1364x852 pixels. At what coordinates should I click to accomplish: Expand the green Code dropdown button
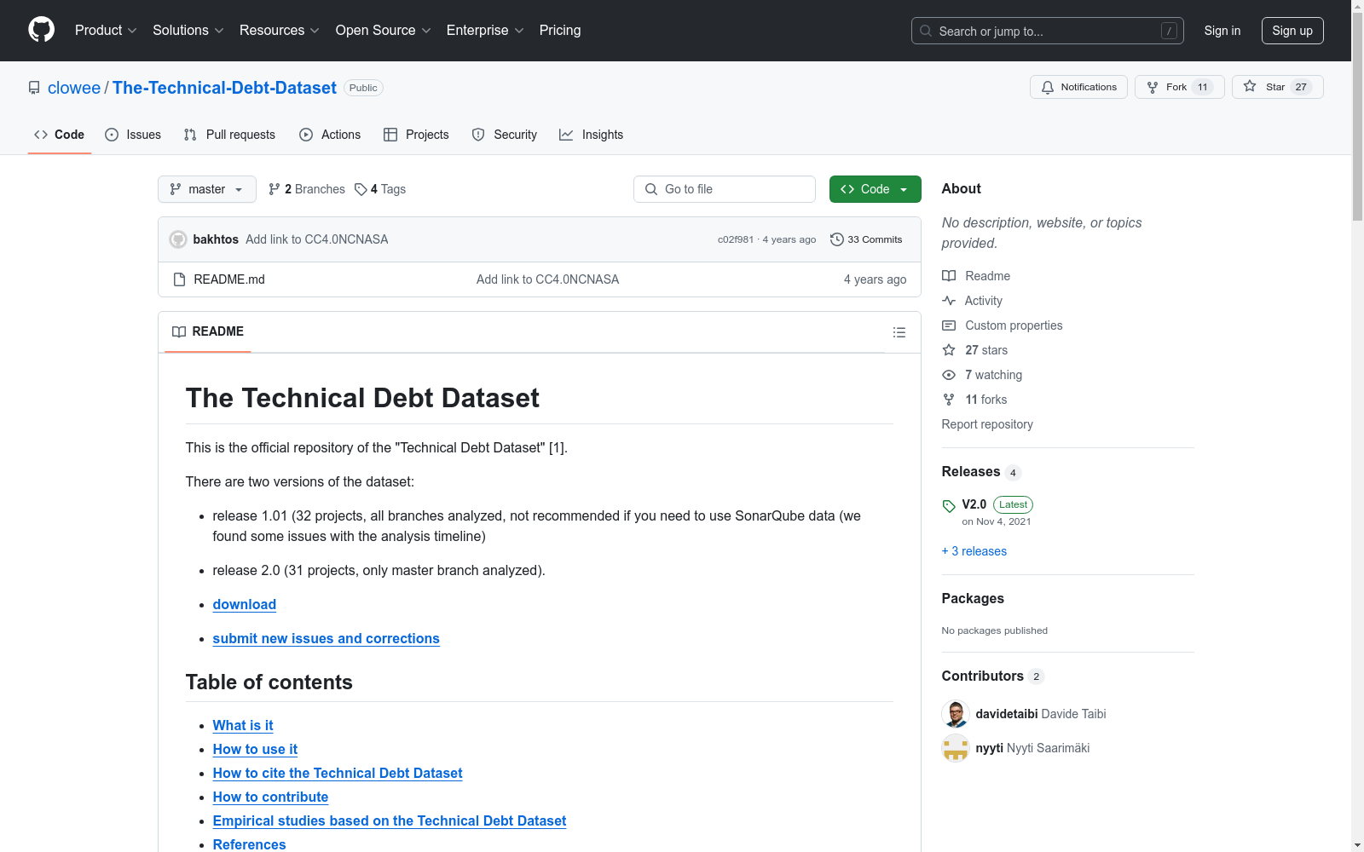coord(875,189)
